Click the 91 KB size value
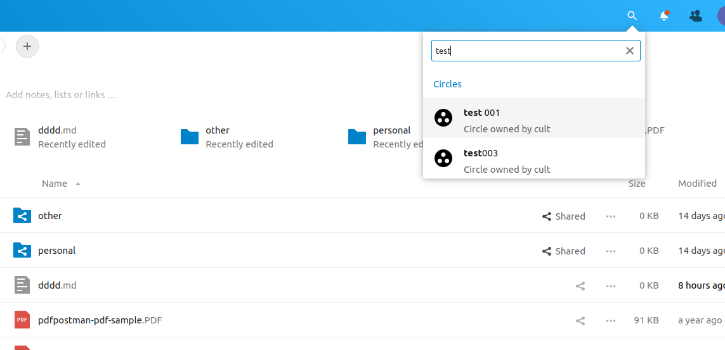 point(646,320)
